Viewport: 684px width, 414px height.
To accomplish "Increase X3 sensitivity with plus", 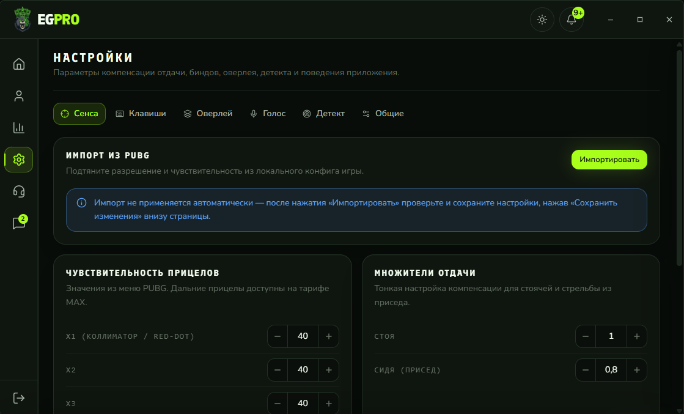I will tap(329, 404).
